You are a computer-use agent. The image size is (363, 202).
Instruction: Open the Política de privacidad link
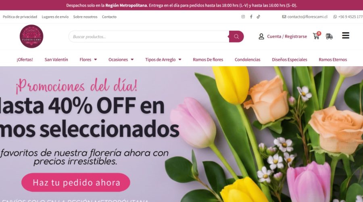20,17
